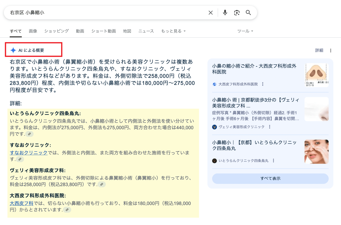This screenshot has height=225, width=341.
Task: Click the nose close-up thumbnail for ヴェリィ
Action: pos(316,109)
